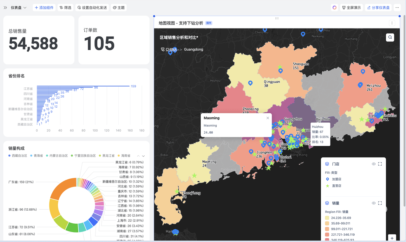
Task: Click the map search magnifier icon
Action: click(390, 37)
